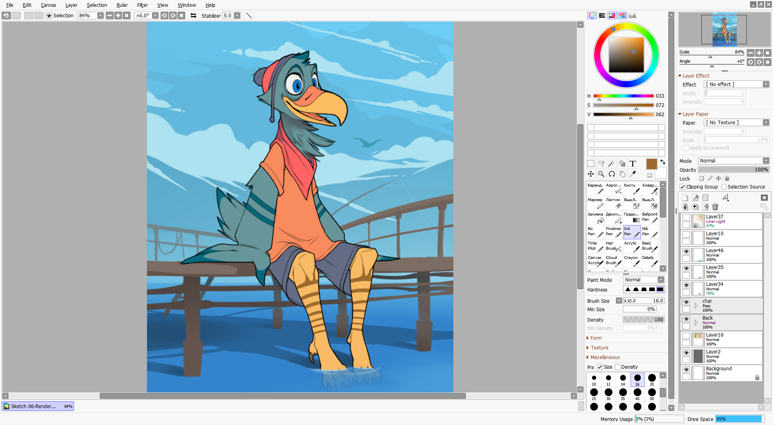The height and width of the screenshot is (425, 773).
Task: Click the flip canvas horizontally icon
Action: tap(193, 16)
